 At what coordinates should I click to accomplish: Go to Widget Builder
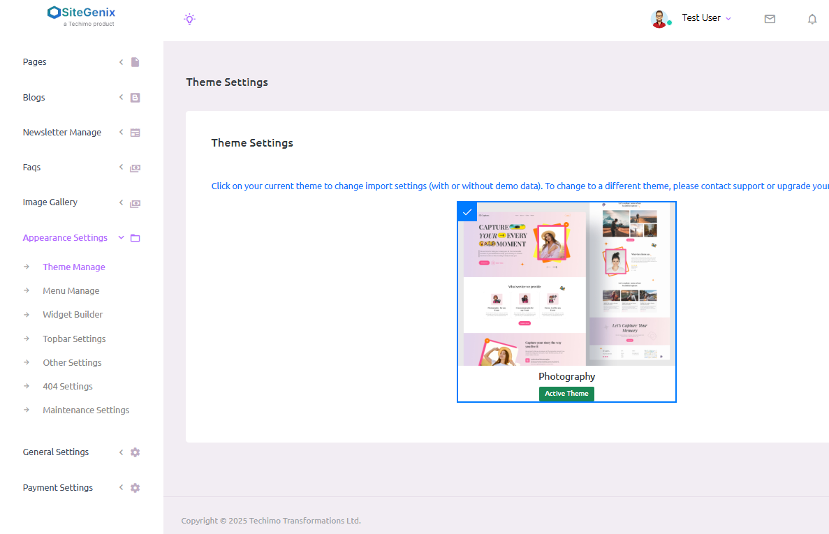[73, 315]
